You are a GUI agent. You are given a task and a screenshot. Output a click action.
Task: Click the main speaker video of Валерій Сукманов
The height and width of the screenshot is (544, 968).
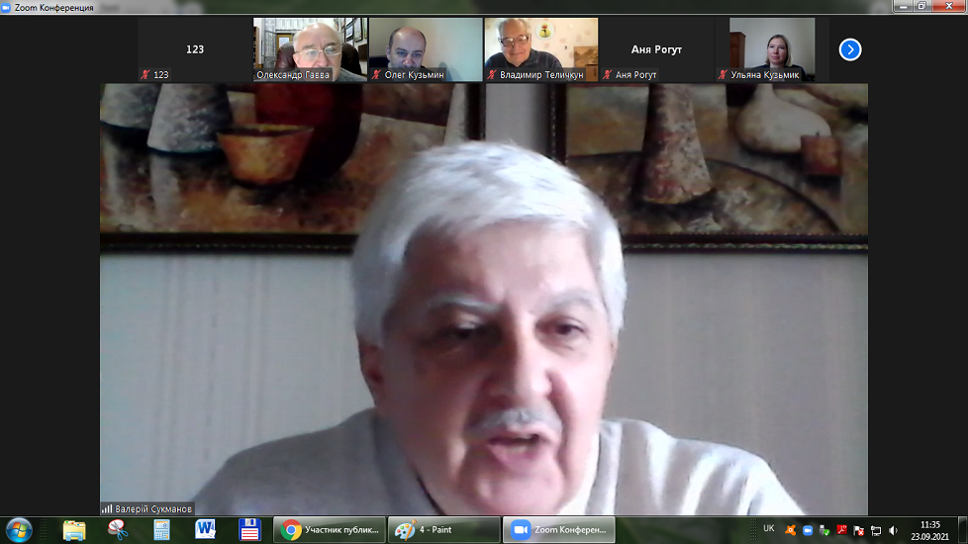point(484,299)
